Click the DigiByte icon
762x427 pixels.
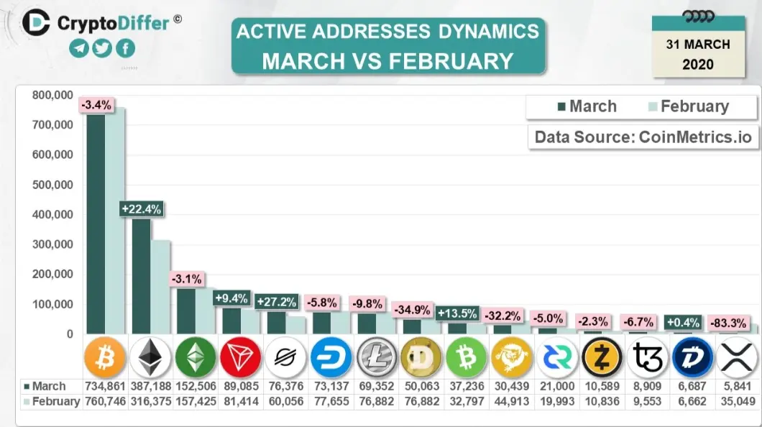692,357
